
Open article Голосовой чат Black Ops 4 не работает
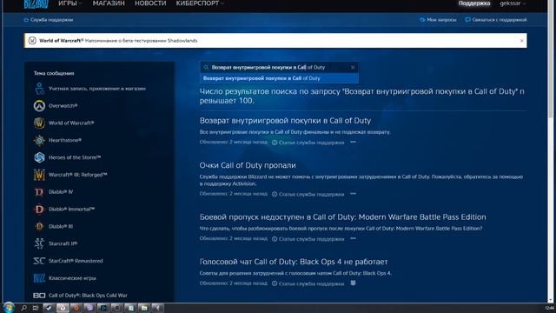294,262
